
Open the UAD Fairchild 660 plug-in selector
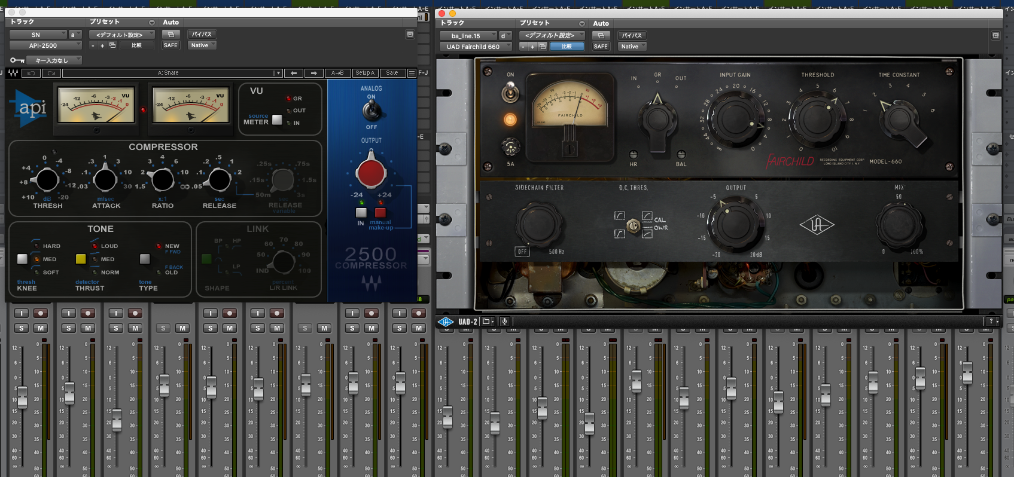pos(476,46)
